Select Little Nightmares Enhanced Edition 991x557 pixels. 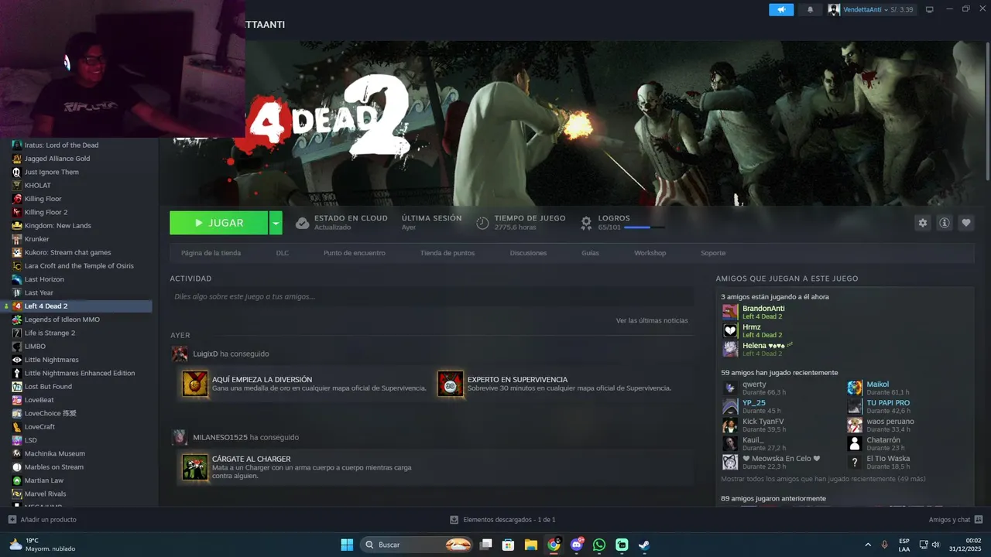pyautogui.click(x=79, y=373)
